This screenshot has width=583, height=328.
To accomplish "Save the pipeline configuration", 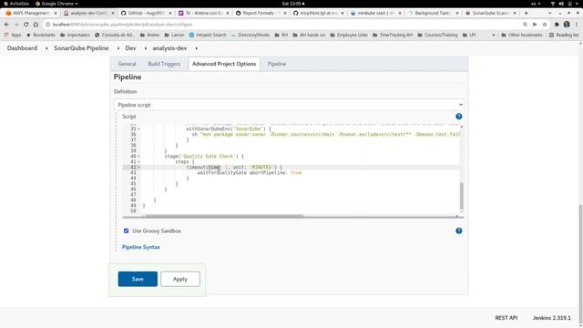I will coord(138,279).
